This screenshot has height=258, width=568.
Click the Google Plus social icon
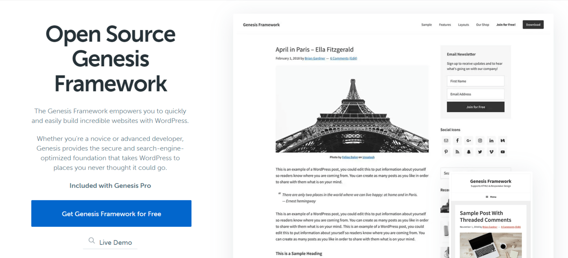(x=469, y=140)
